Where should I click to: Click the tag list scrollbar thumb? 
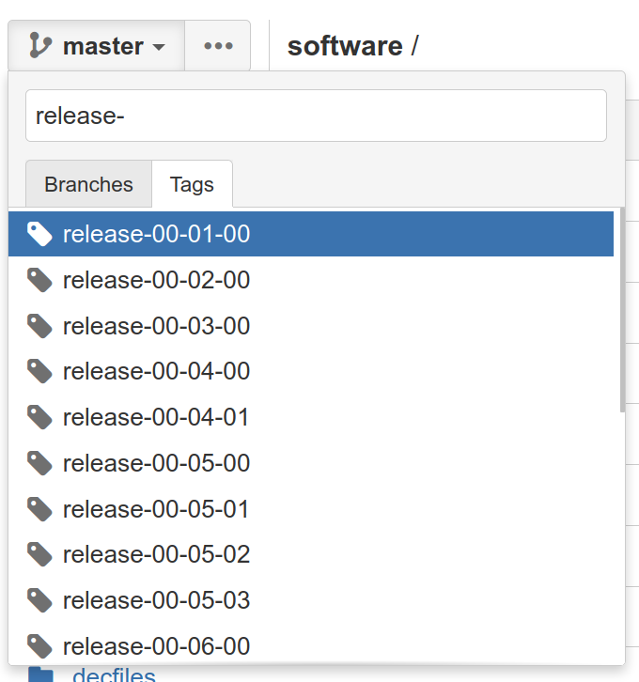[x=621, y=310]
